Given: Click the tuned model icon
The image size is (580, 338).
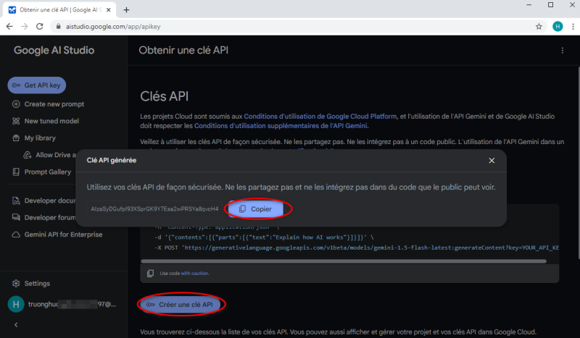Looking at the screenshot, I should pos(16,121).
